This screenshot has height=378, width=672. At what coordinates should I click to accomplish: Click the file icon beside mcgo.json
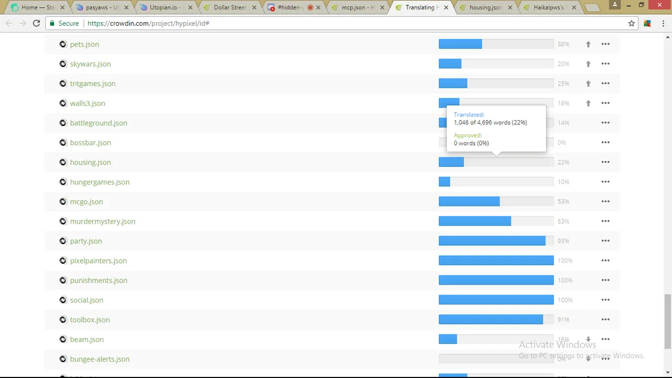(x=63, y=202)
